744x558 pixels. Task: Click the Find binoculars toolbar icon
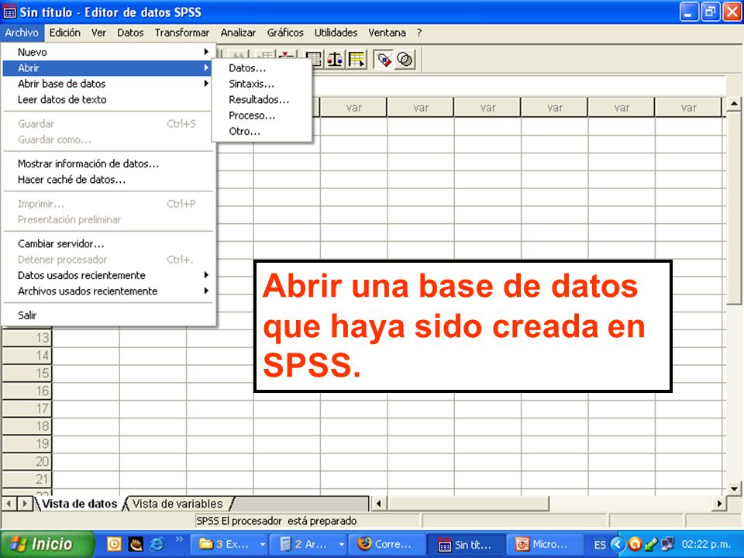point(239,54)
